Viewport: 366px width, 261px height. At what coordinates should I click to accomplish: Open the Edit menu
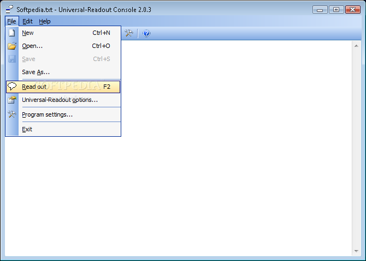27,21
